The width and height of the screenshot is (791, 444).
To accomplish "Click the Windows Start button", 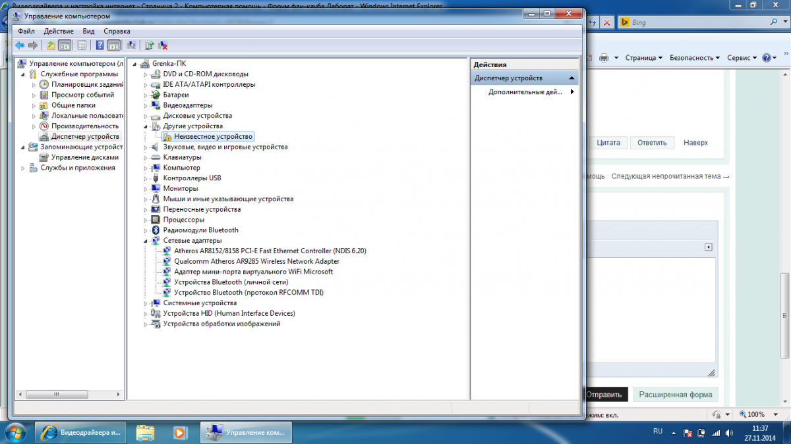I will point(15,432).
